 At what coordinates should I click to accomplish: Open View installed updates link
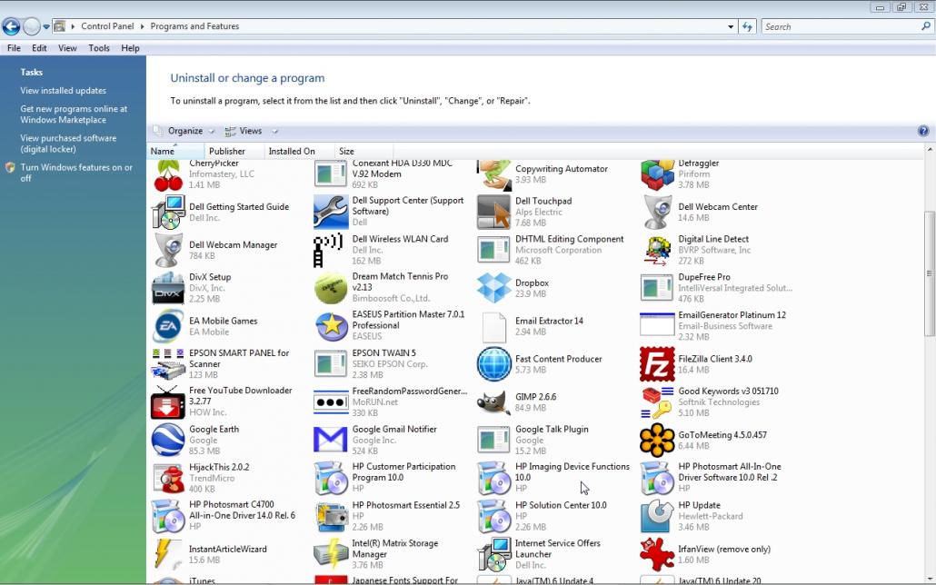click(x=64, y=91)
